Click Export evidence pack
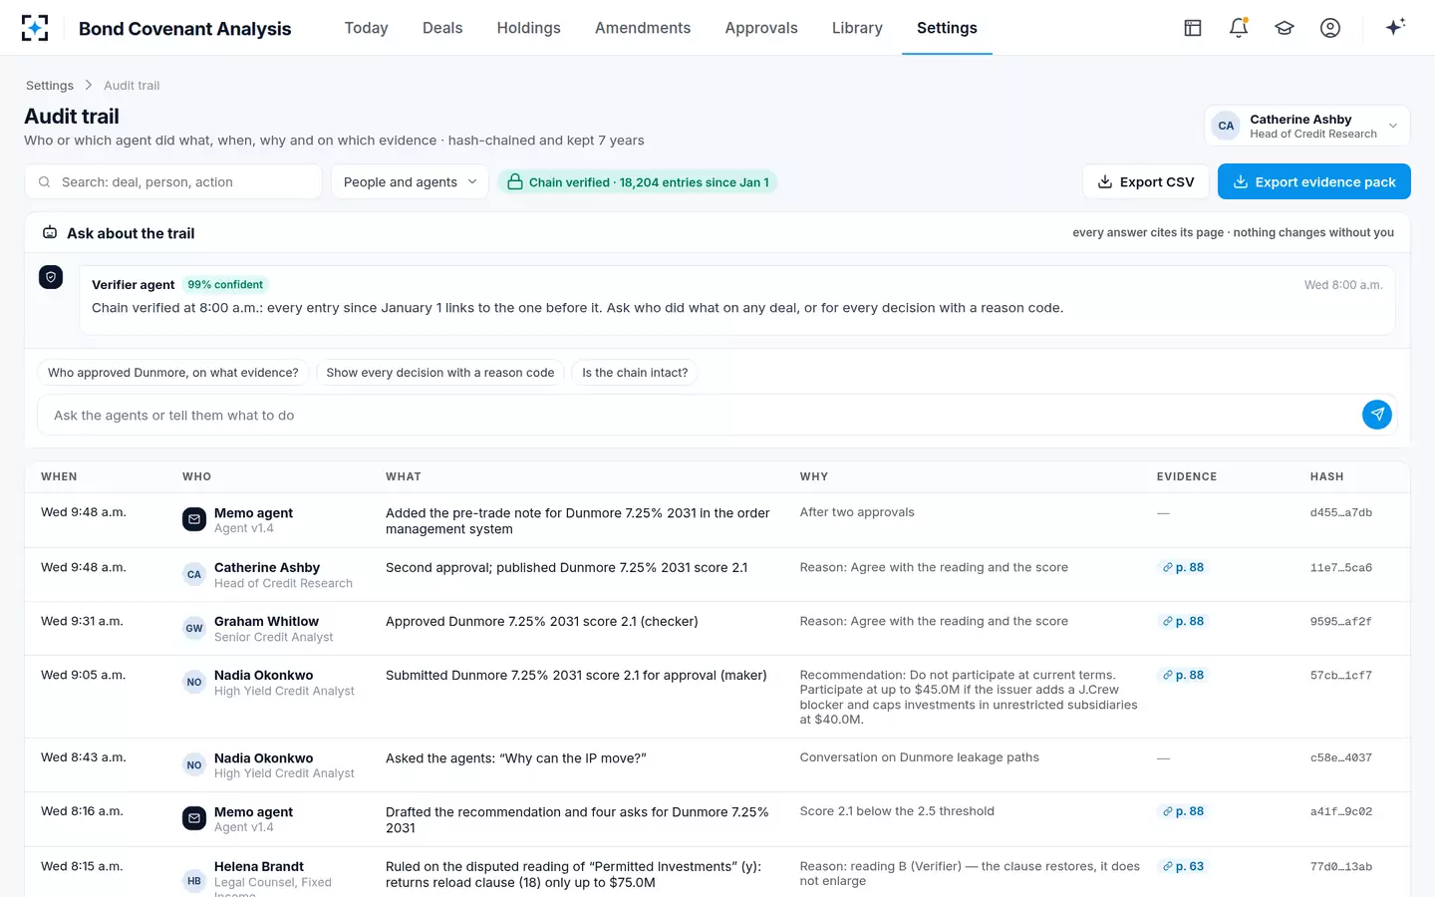 1314,181
